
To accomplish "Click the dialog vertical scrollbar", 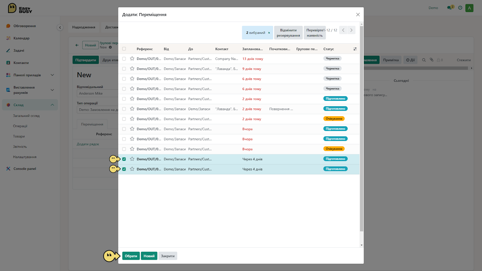I will coord(361,129).
